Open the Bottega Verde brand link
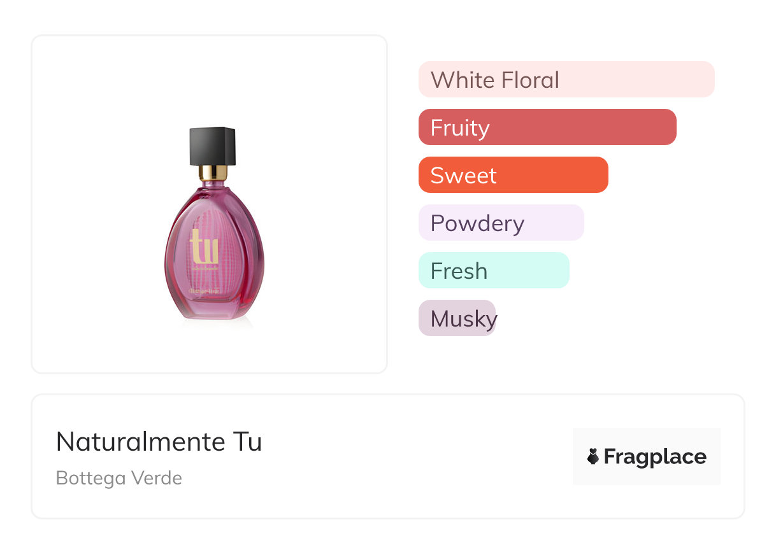 click(119, 478)
